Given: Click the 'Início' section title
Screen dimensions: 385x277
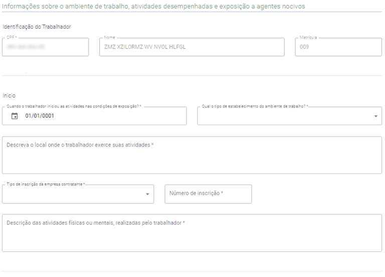Looking at the screenshot, I should 10,95.
